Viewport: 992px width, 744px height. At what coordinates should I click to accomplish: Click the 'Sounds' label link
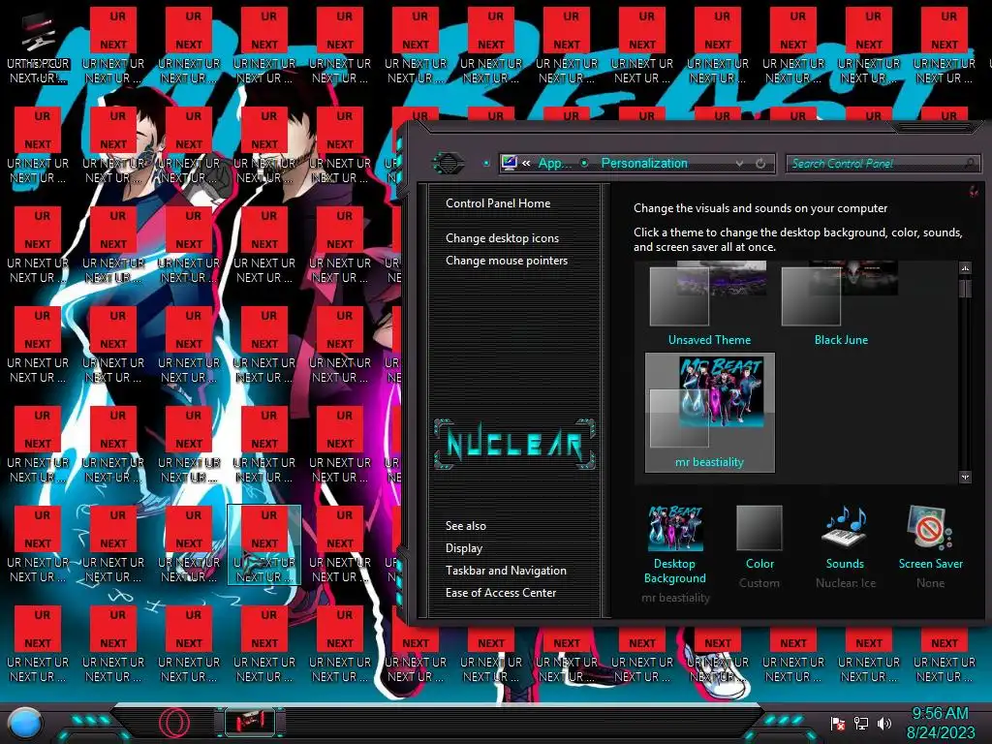pyautogui.click(x=845, y=564)
